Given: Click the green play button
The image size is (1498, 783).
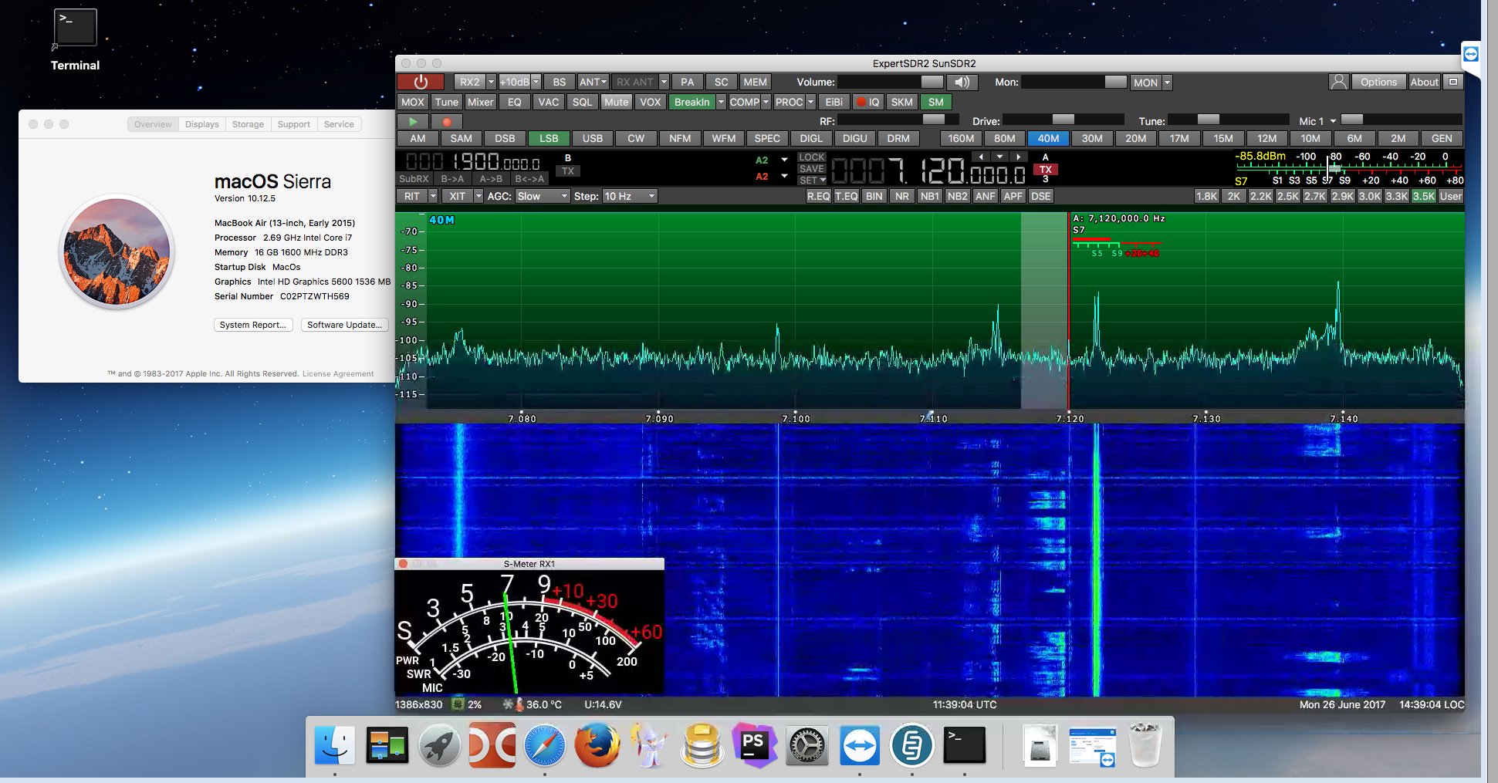Looking at the screenshot, I should [x=413, y=121].
